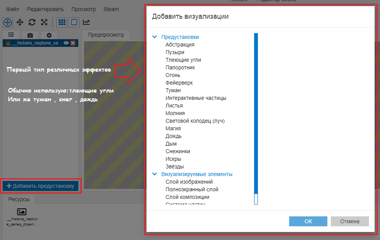Open the Steam menu
380x240 pixels.
tap(111, 9)
